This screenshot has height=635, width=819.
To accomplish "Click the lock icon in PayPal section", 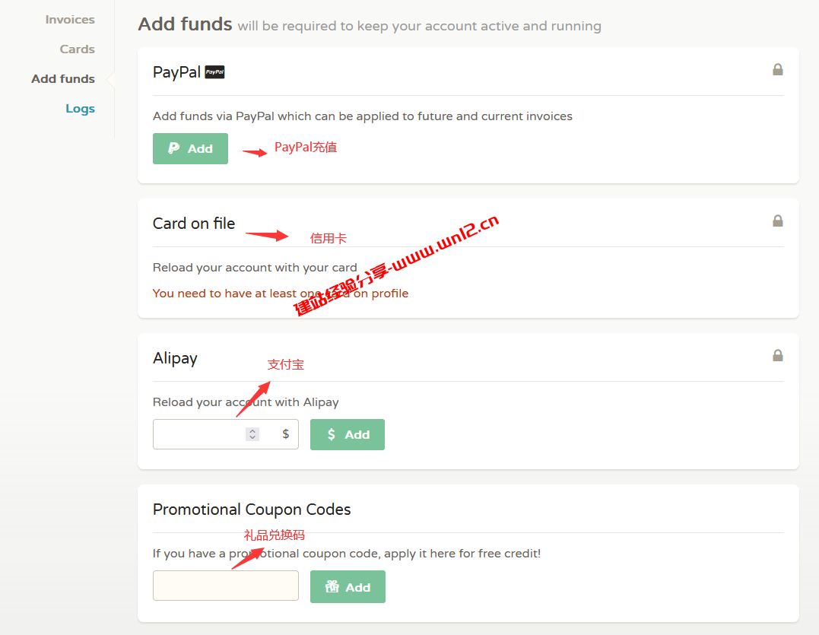I will 777,69.
